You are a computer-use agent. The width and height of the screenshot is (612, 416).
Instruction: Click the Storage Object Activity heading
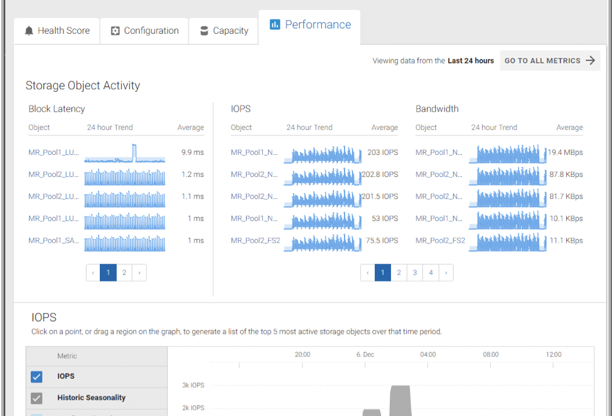point(83,85)
